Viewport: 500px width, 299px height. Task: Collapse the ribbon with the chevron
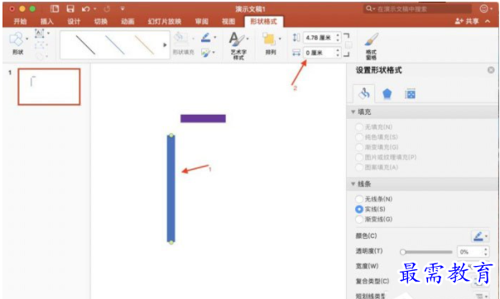click(x=488, y=21)
